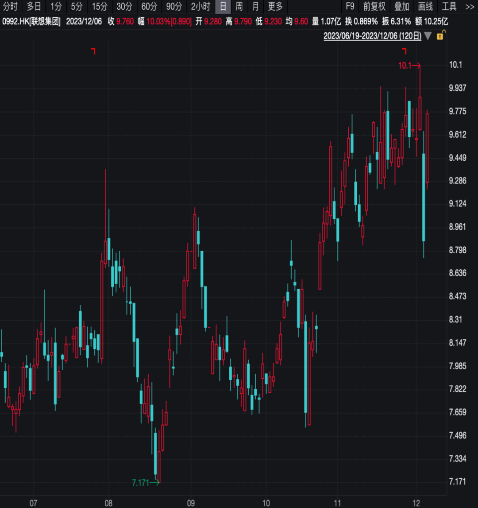Select the 周 weekly chart tab
Screen dimensions: 478x508
pos(239,7)
